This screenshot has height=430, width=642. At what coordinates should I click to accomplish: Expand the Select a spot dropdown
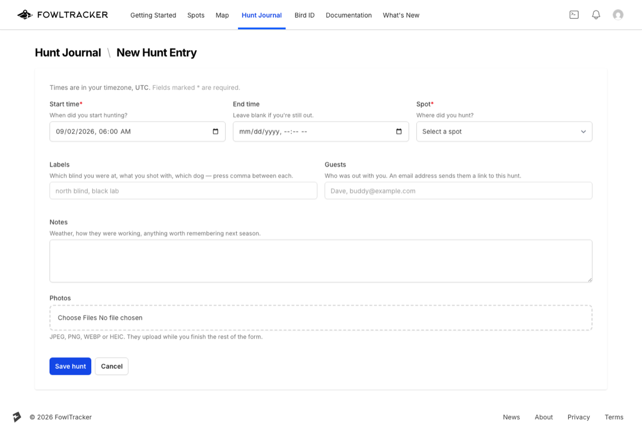click(504, 131)
